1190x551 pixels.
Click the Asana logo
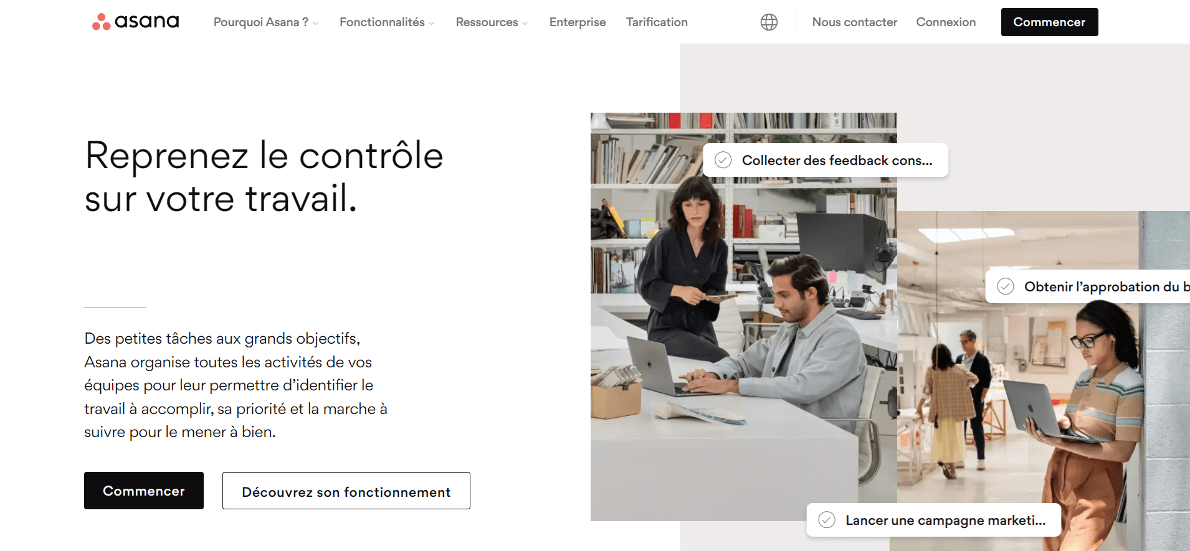pyautogui.click(x=135, y=22)
